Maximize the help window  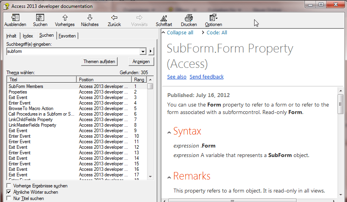(x=321, y=5)
